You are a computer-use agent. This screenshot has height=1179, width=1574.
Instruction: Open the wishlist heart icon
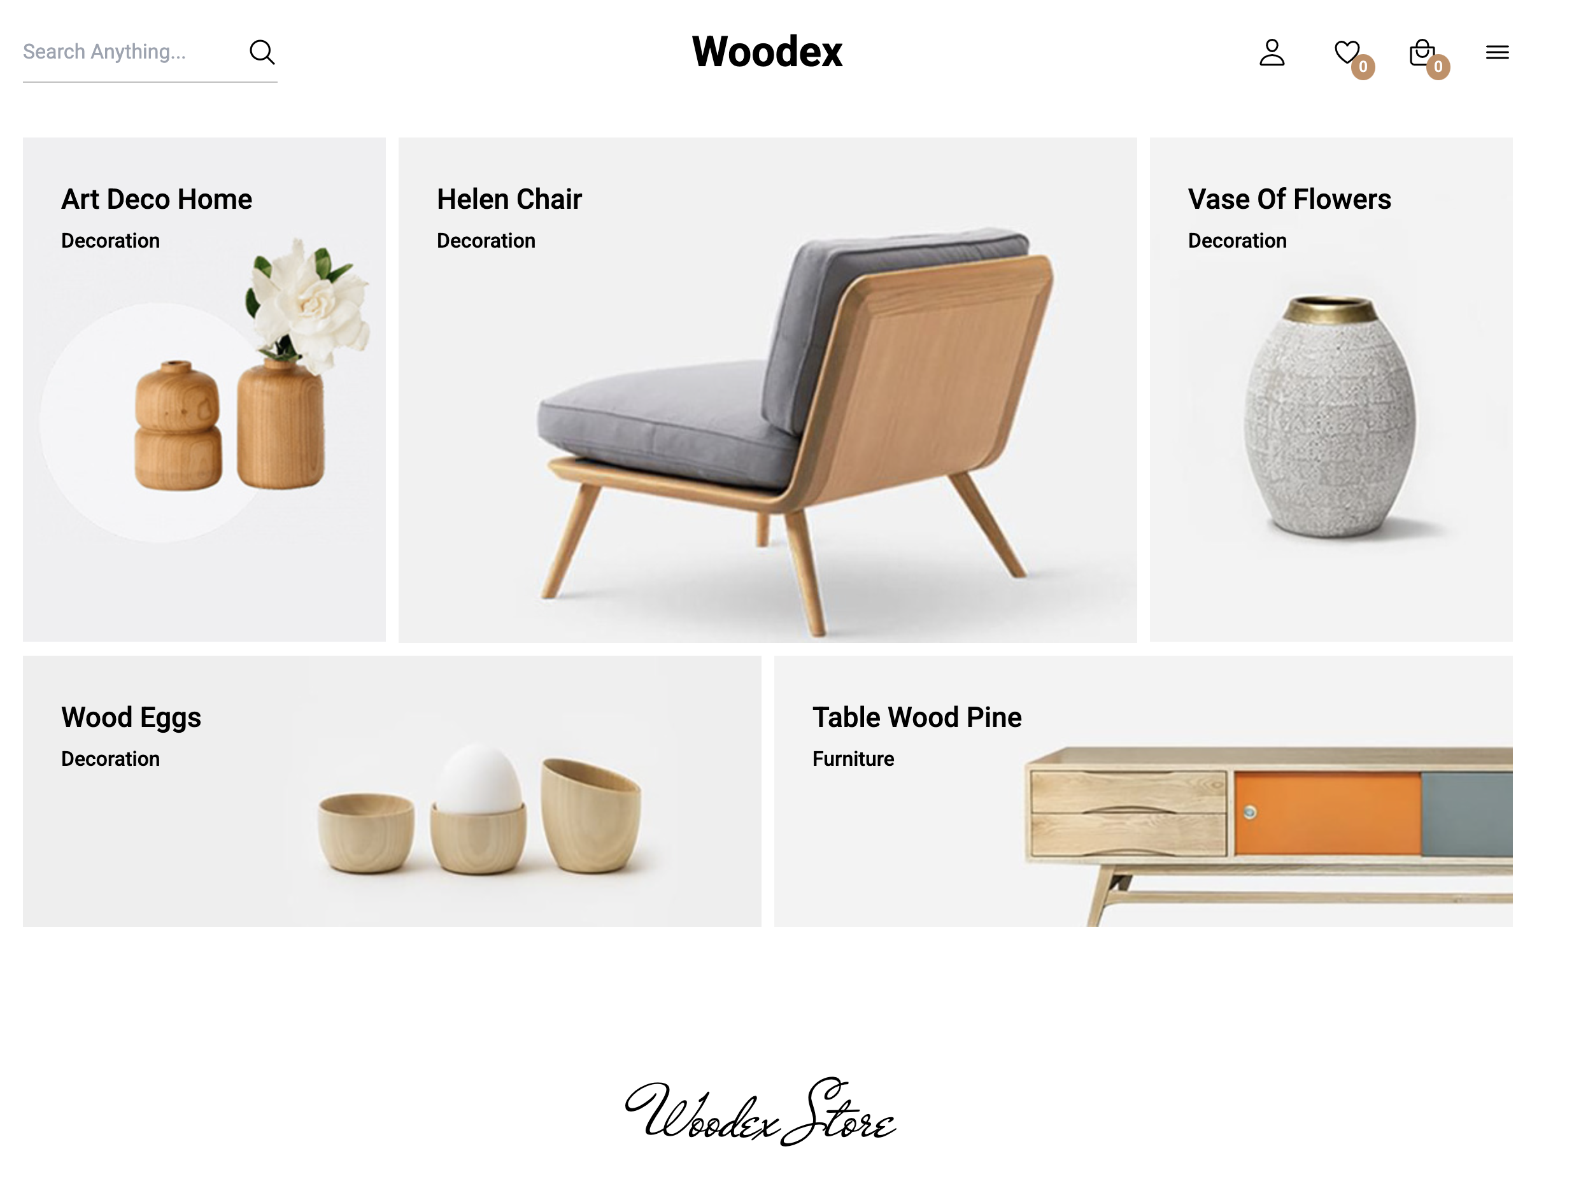1346,52
